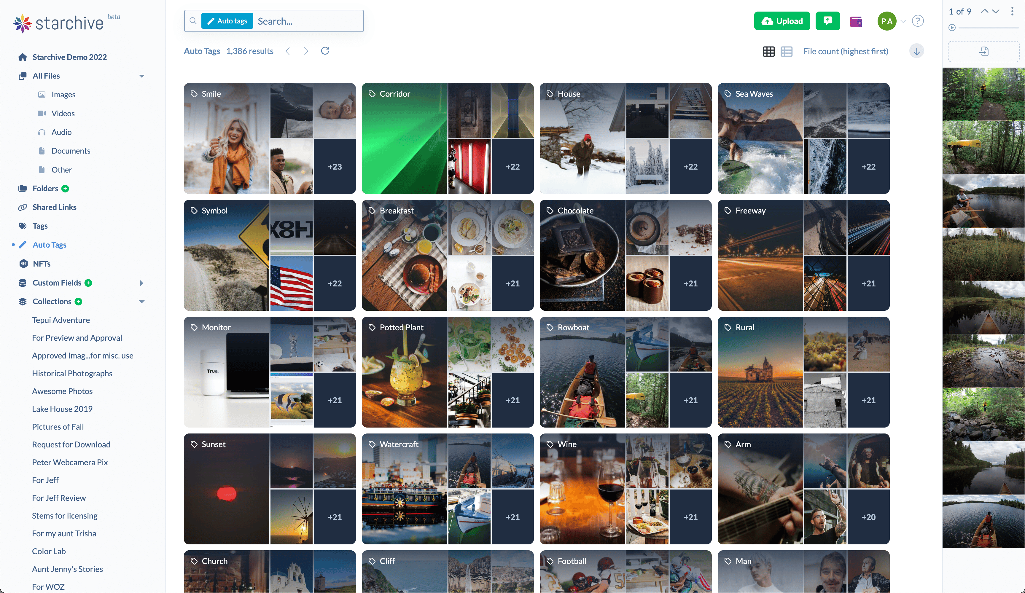This screenshot has width=1025, height=593.
Task: Open the File count sort dropdown
Action: click(x=845, y=51)
